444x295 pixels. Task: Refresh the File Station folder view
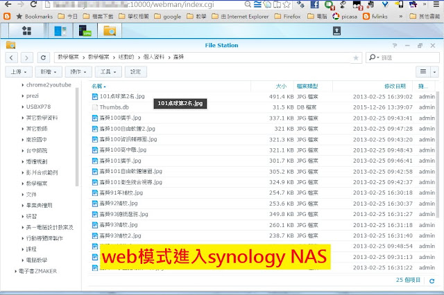point(43,57)
